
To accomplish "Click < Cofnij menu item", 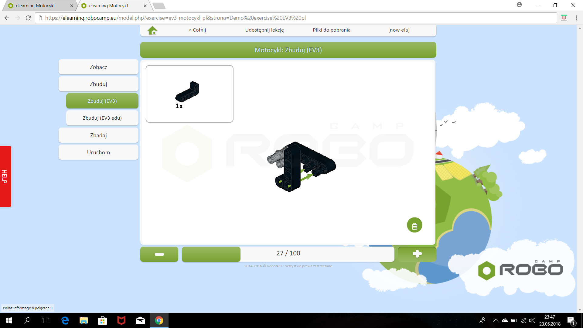I will 197,30.
